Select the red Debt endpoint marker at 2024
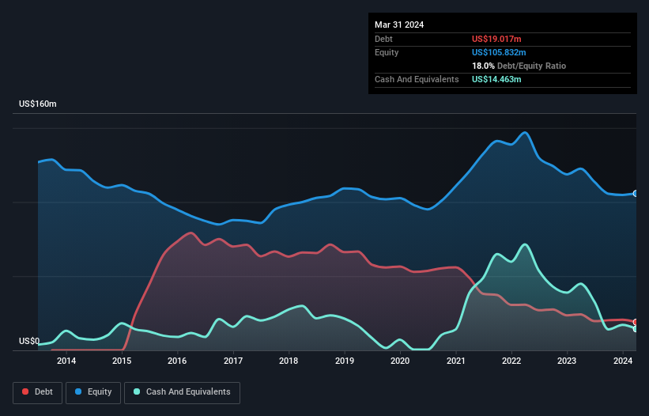649x416 pixels. point(636,322)
